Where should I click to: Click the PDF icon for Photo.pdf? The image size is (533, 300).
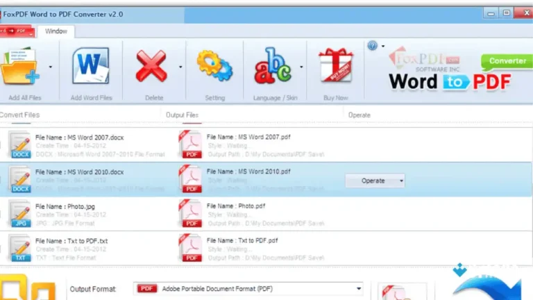(x=190, y=213)
